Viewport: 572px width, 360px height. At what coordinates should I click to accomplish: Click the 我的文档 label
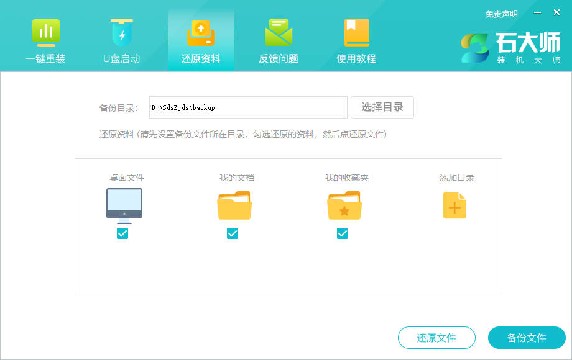(x=237, y=178)
